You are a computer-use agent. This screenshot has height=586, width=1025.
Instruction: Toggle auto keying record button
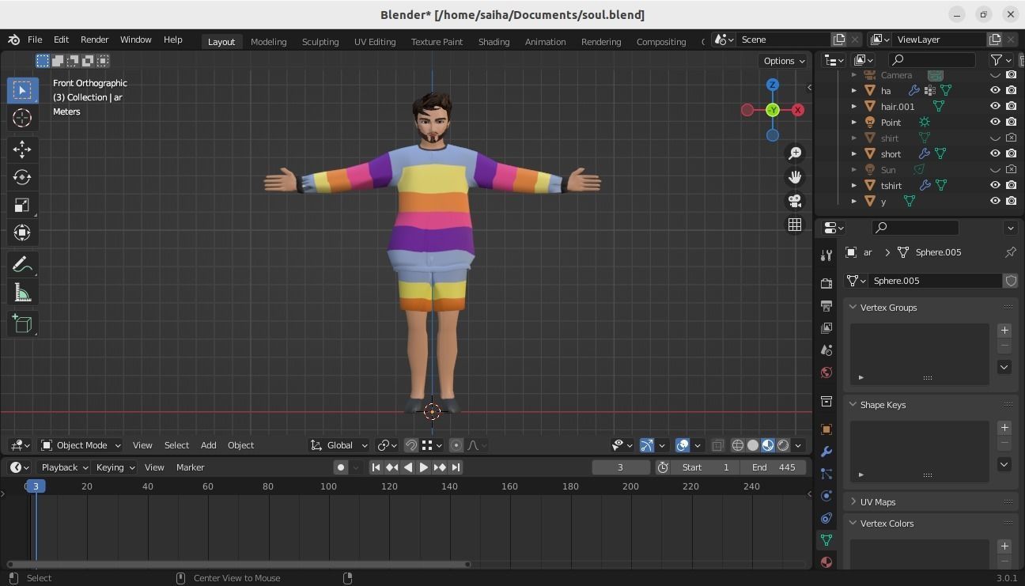(x=341, y=467)
